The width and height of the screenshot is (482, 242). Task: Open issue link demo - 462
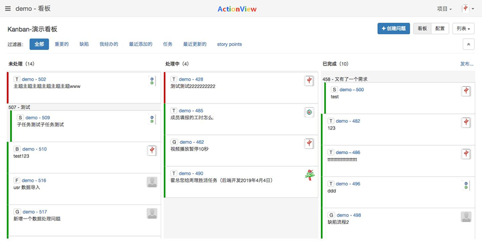click(x=191, y=142)
